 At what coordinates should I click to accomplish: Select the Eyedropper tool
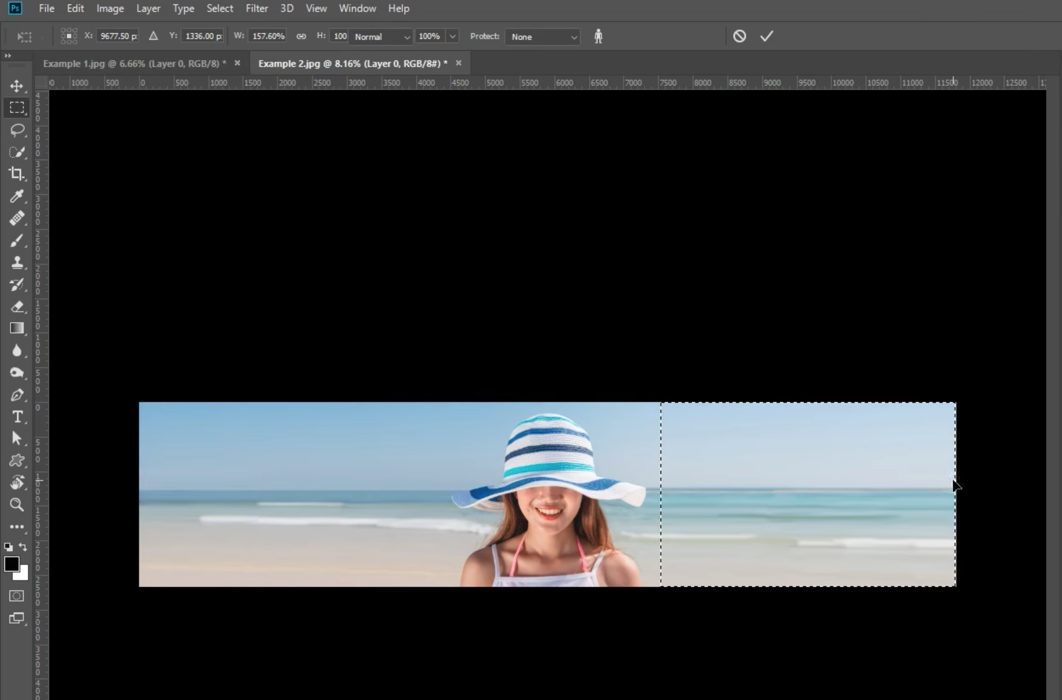pyautogui.click(x=16, y=196)
